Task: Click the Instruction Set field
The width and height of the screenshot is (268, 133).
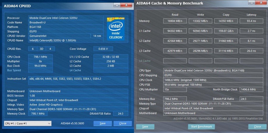Action: tap(78, 80)
